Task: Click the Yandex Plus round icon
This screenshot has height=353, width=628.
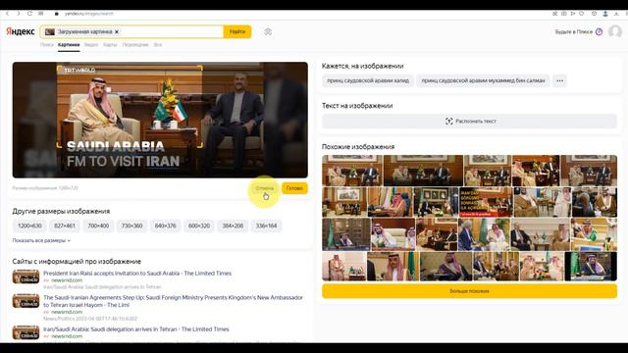Action: point(600,31)
